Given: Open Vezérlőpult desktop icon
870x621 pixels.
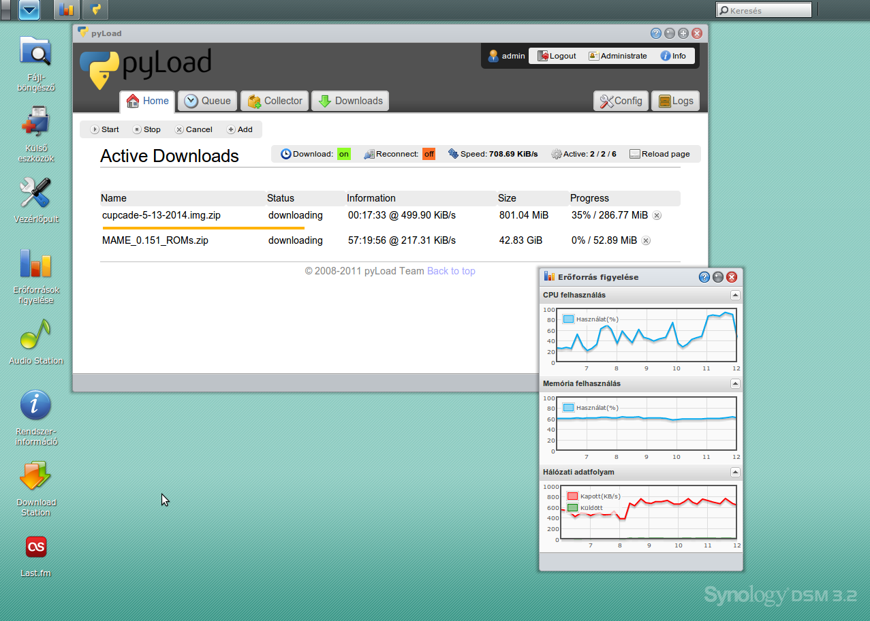Looking at the screenshot, I should [35, 200].
